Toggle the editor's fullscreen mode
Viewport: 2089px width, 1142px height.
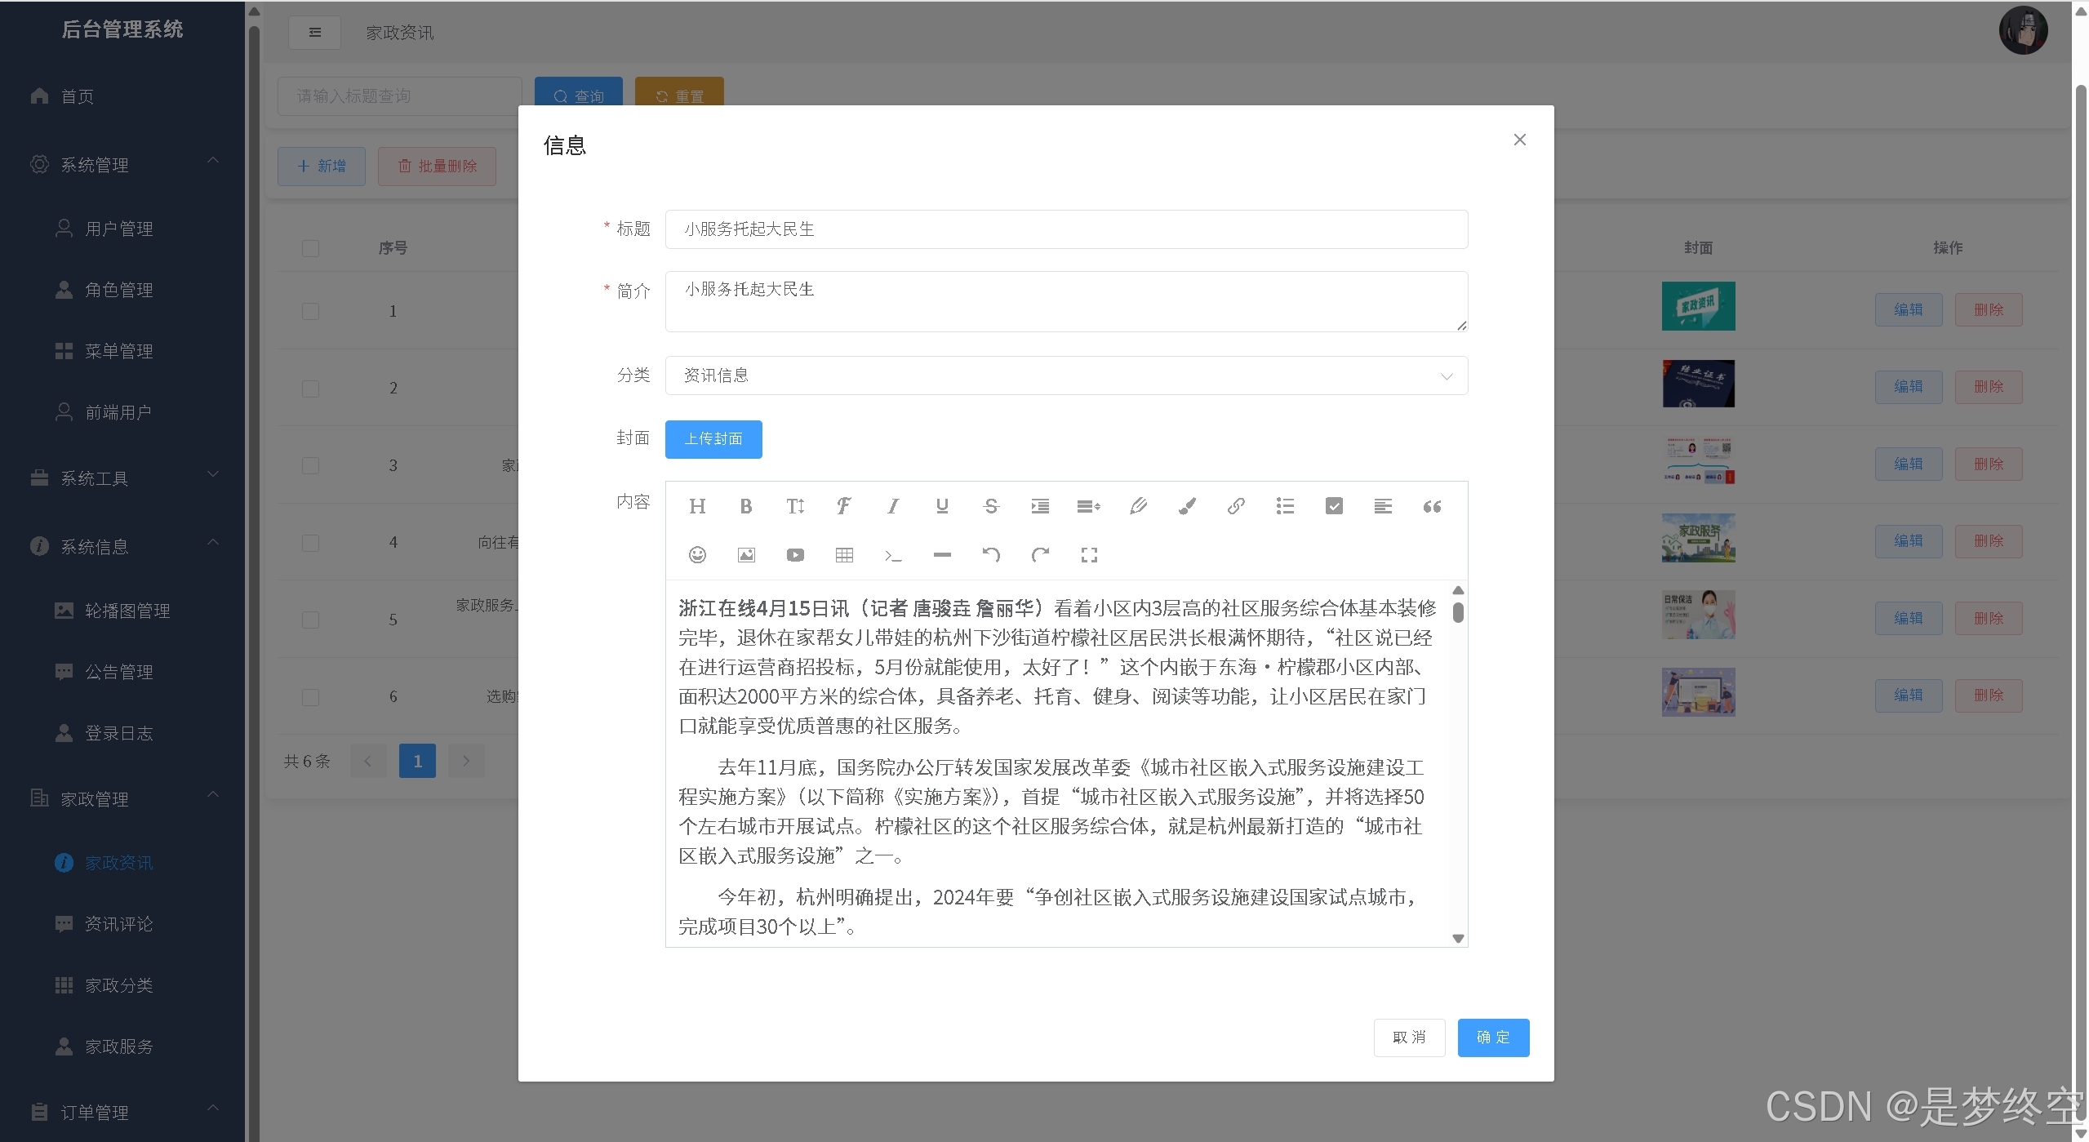coord(1089,555)
